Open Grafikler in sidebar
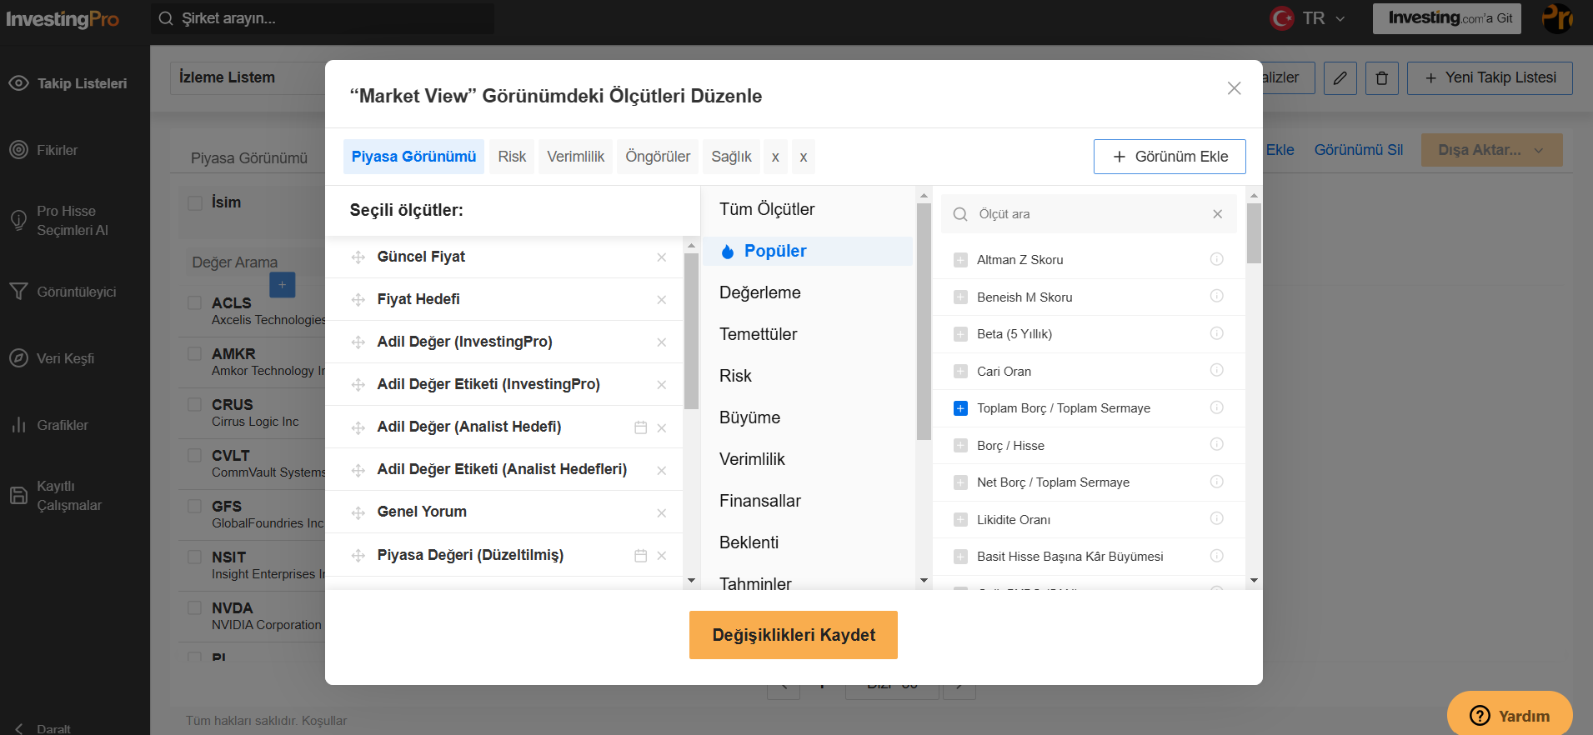The image size is (1593, 735). 48,425
